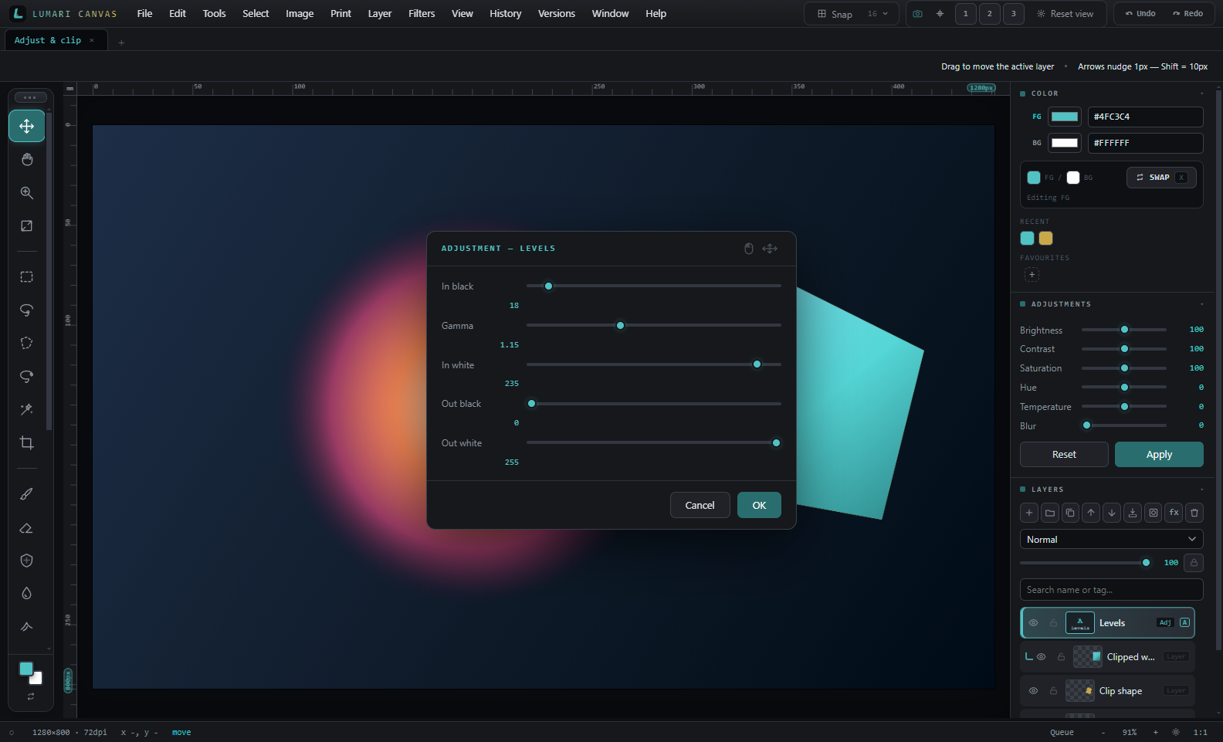Select the Rectangular marquee tool
Image resolution: width=1223 pixels, height=742 pixels.
coord(27,276)
